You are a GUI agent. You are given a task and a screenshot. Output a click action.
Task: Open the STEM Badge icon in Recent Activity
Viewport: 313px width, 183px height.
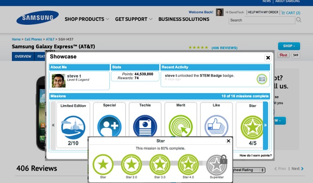point(262,79)
